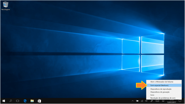Click Dispositivos de gravação menu item
Viewport: 185px width, 104px height.
pyautogui.click(x=160, y=92)
